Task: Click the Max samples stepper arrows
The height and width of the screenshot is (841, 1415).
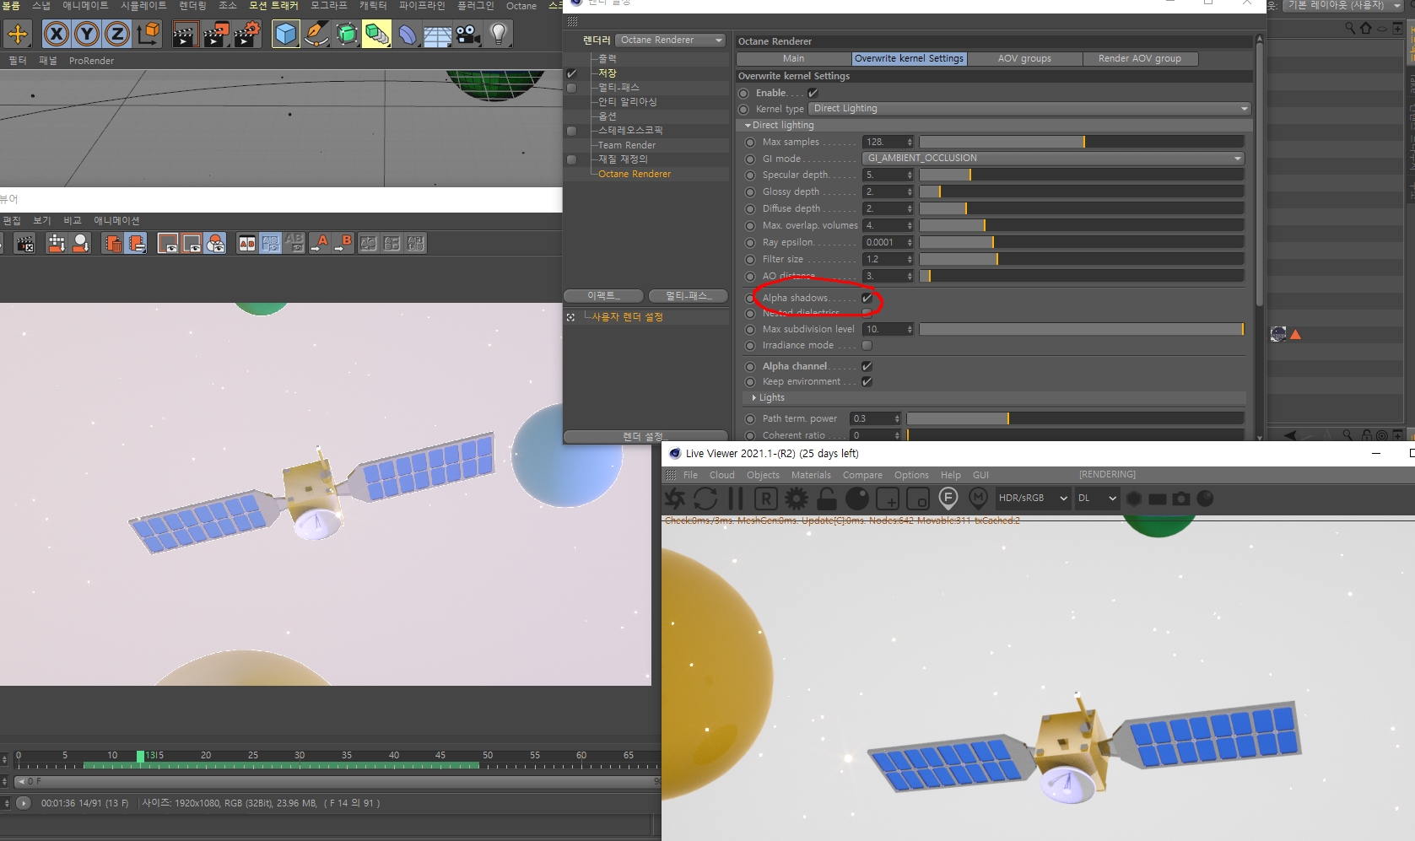Action: pyautogui.click(x=910, y=142)
